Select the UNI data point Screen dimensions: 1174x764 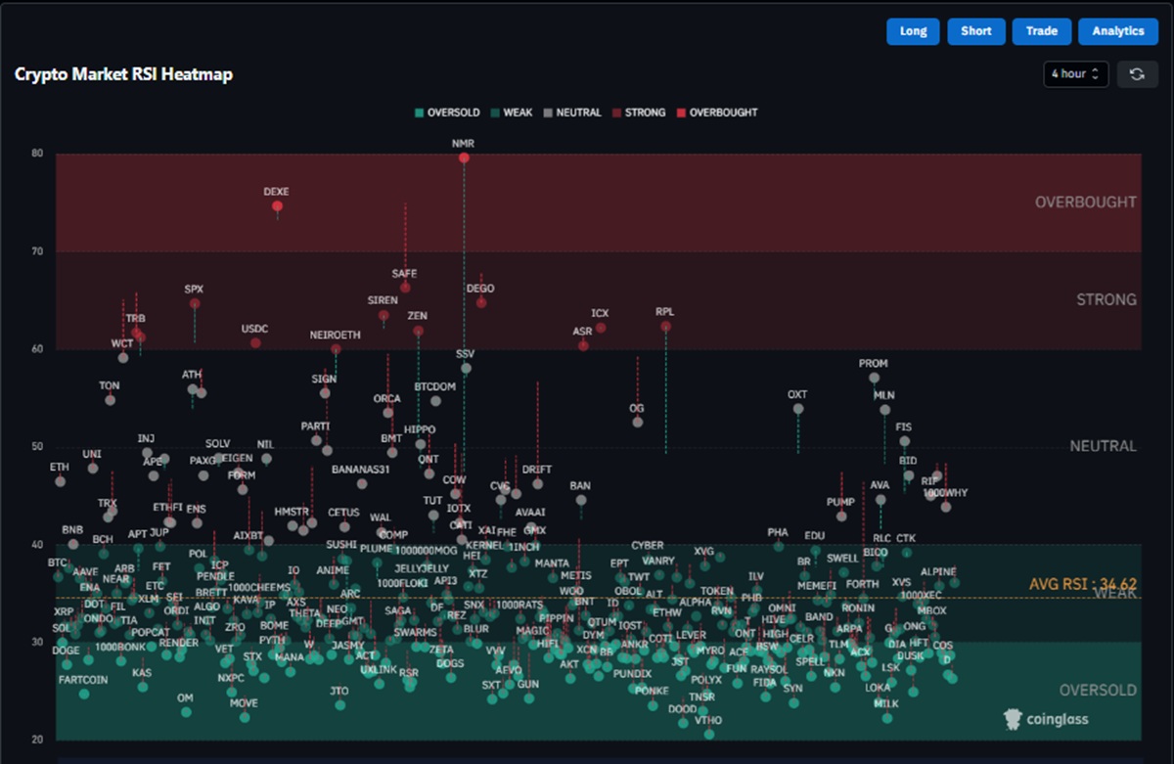point(93,468)
